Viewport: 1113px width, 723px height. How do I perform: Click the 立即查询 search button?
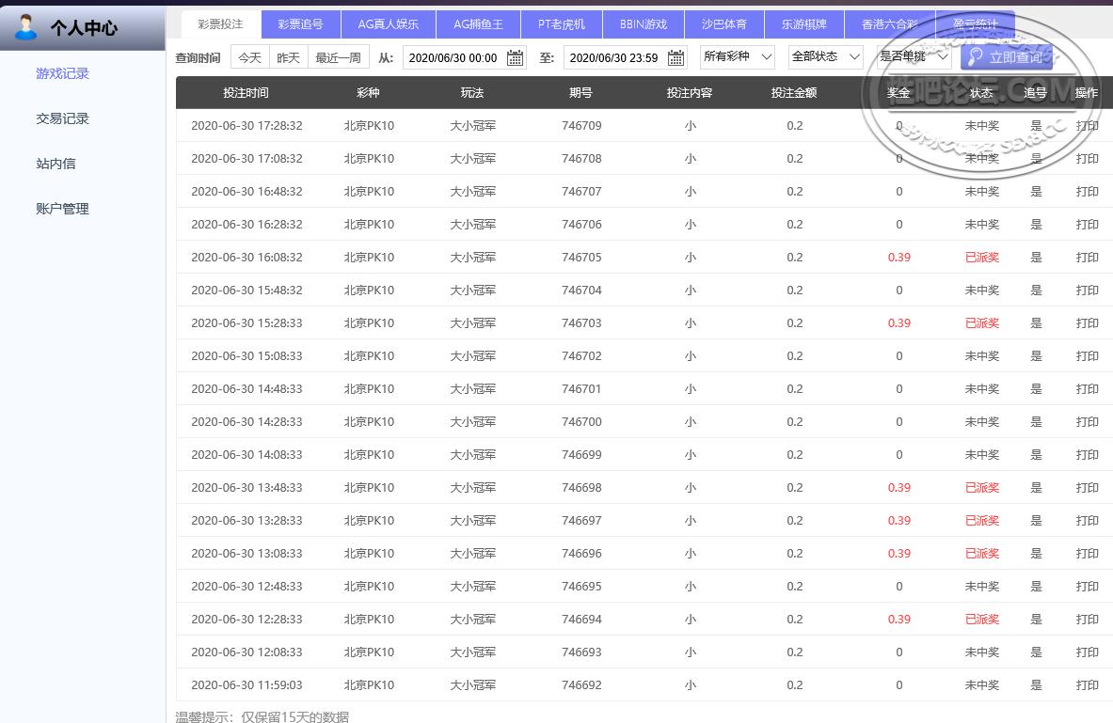1007,57
